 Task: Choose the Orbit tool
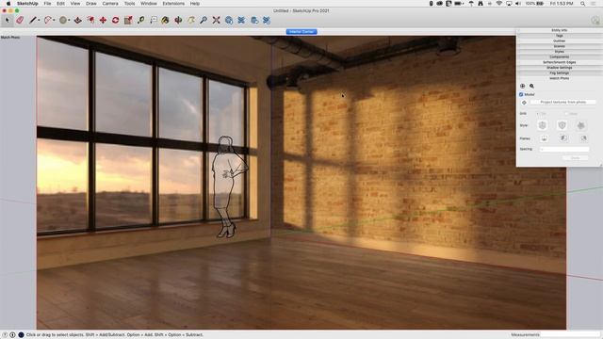click(178, 20)
